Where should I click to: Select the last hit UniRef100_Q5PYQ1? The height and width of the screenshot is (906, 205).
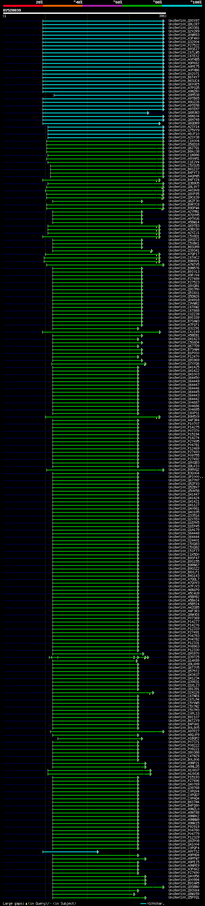pyautogui.click(x=184, y=898)
